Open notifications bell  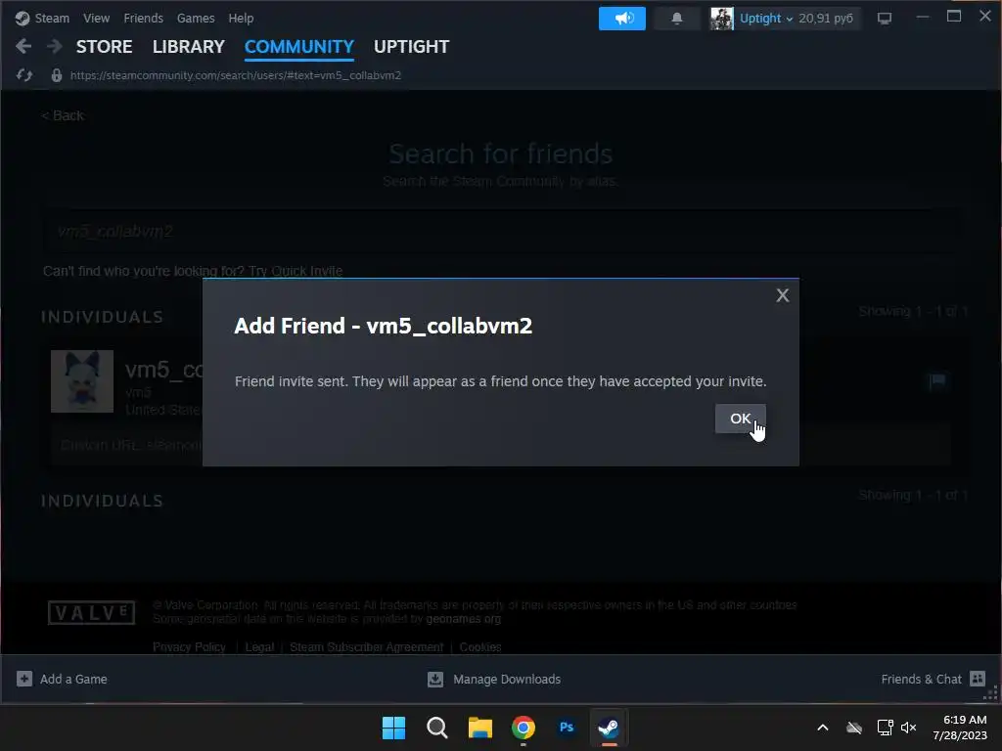pyautogui.click(x=677, y=18)
